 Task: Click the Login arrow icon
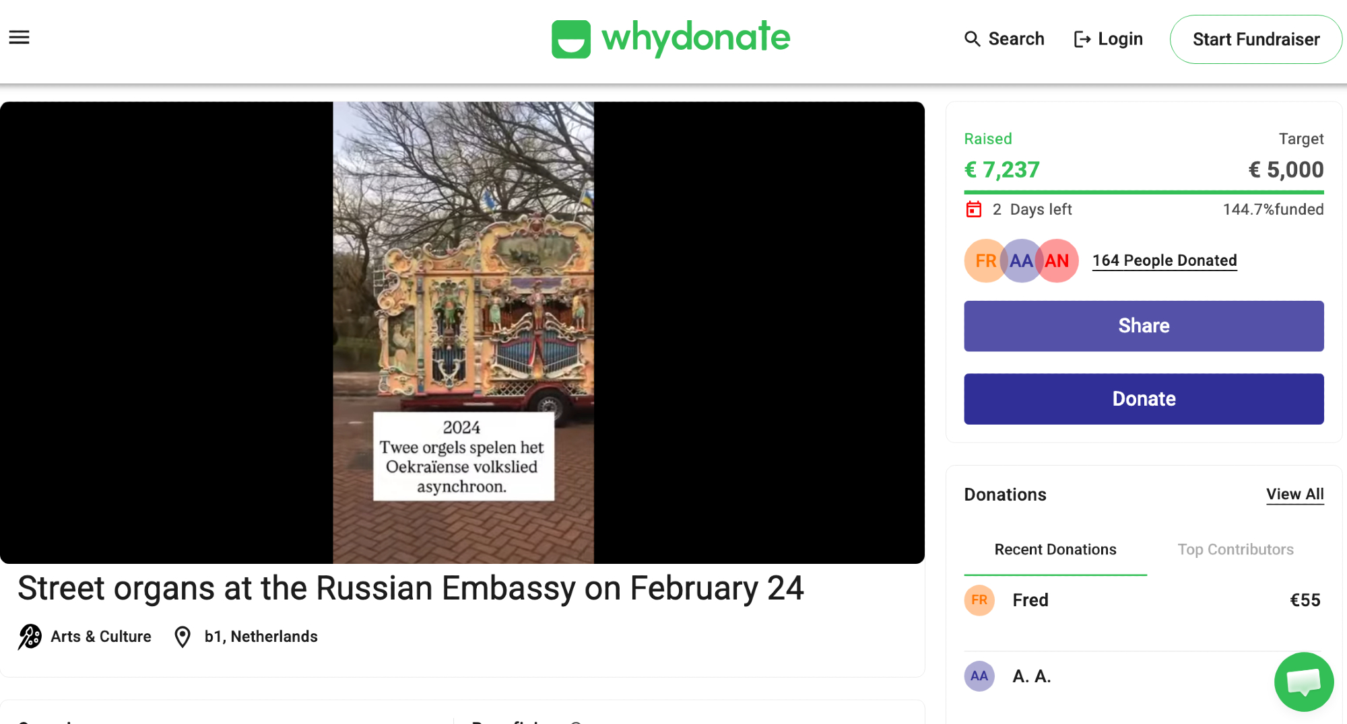(x=1082, y=39)
